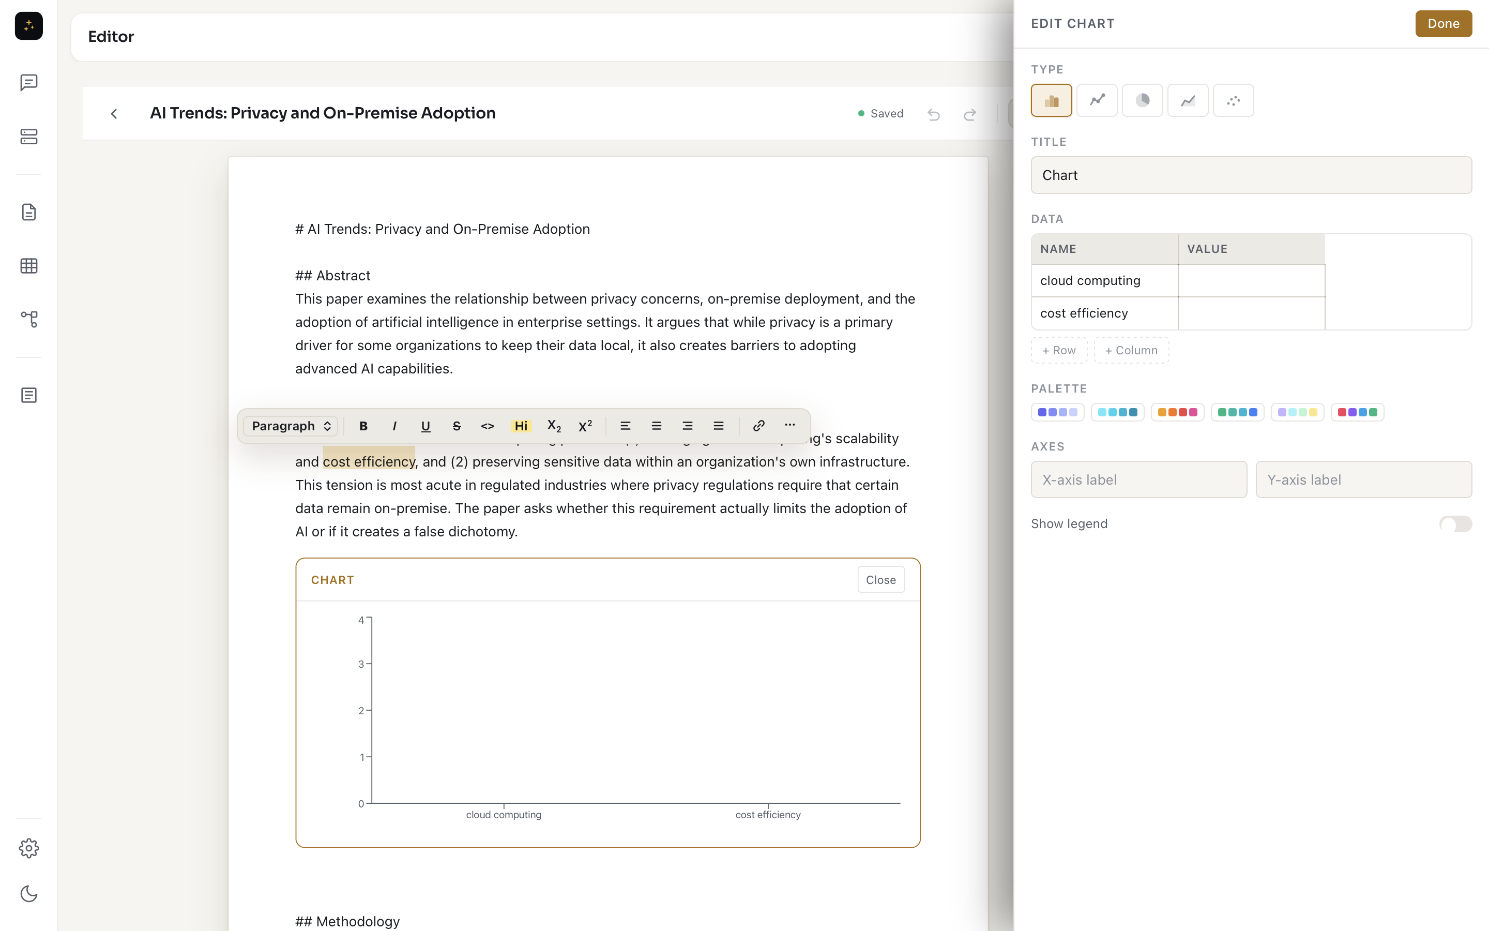The height and width of the screenshot is (931, 1489).
Task: Click the NAME column header
Action: (1104, 249)
